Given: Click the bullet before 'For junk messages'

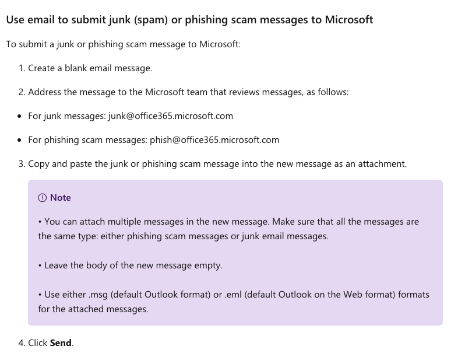Looking at the screenshot, I should [x=20, y=116].
